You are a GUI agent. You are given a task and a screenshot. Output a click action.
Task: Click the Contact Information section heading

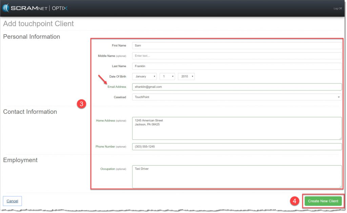pyautogui.click(x=30, y=112)
